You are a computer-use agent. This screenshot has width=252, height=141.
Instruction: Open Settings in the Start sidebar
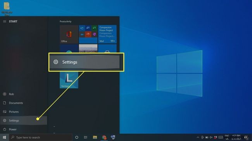[24, 121]
